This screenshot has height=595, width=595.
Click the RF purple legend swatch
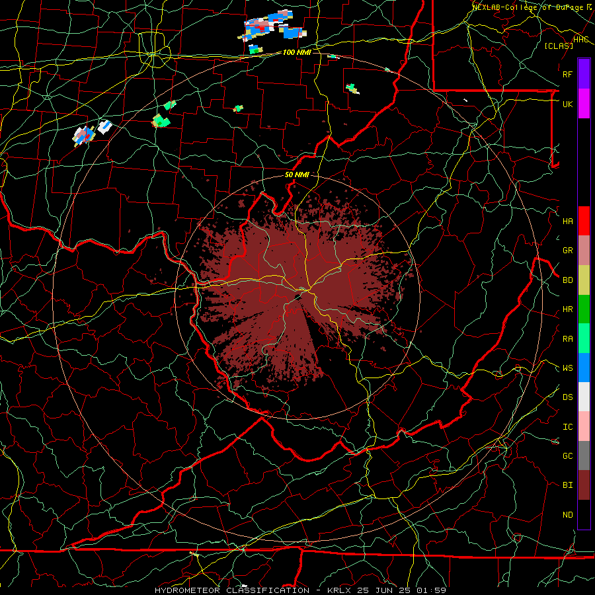coord(584,74)
